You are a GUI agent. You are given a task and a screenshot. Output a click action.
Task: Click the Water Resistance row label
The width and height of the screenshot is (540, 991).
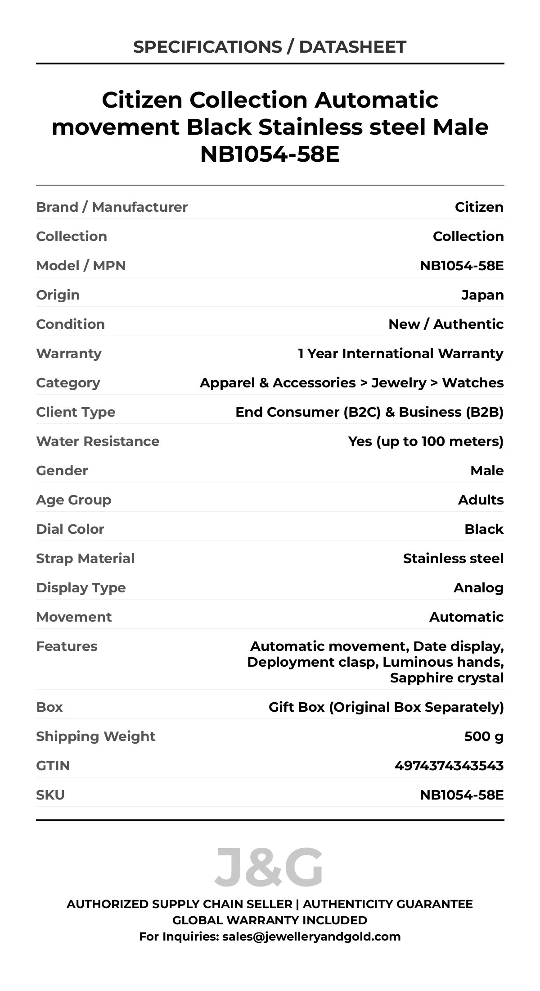tap(98, 441)
